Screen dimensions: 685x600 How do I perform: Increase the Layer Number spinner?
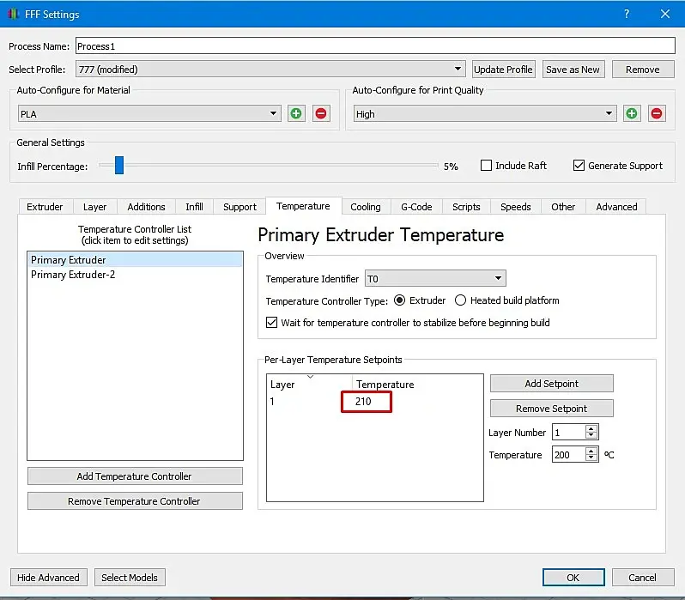tap(591, 428)
